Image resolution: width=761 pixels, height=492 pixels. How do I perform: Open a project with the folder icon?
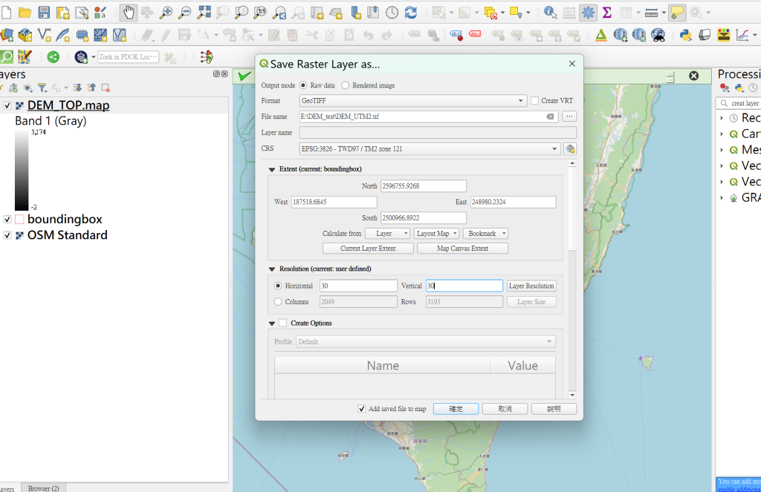25,13
